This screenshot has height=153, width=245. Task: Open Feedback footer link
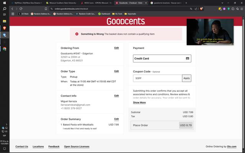pyautogui.click(x=54, y=146)
